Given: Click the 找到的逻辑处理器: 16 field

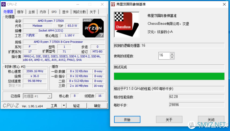Looking at the screenshot, I should pos(169,45).
